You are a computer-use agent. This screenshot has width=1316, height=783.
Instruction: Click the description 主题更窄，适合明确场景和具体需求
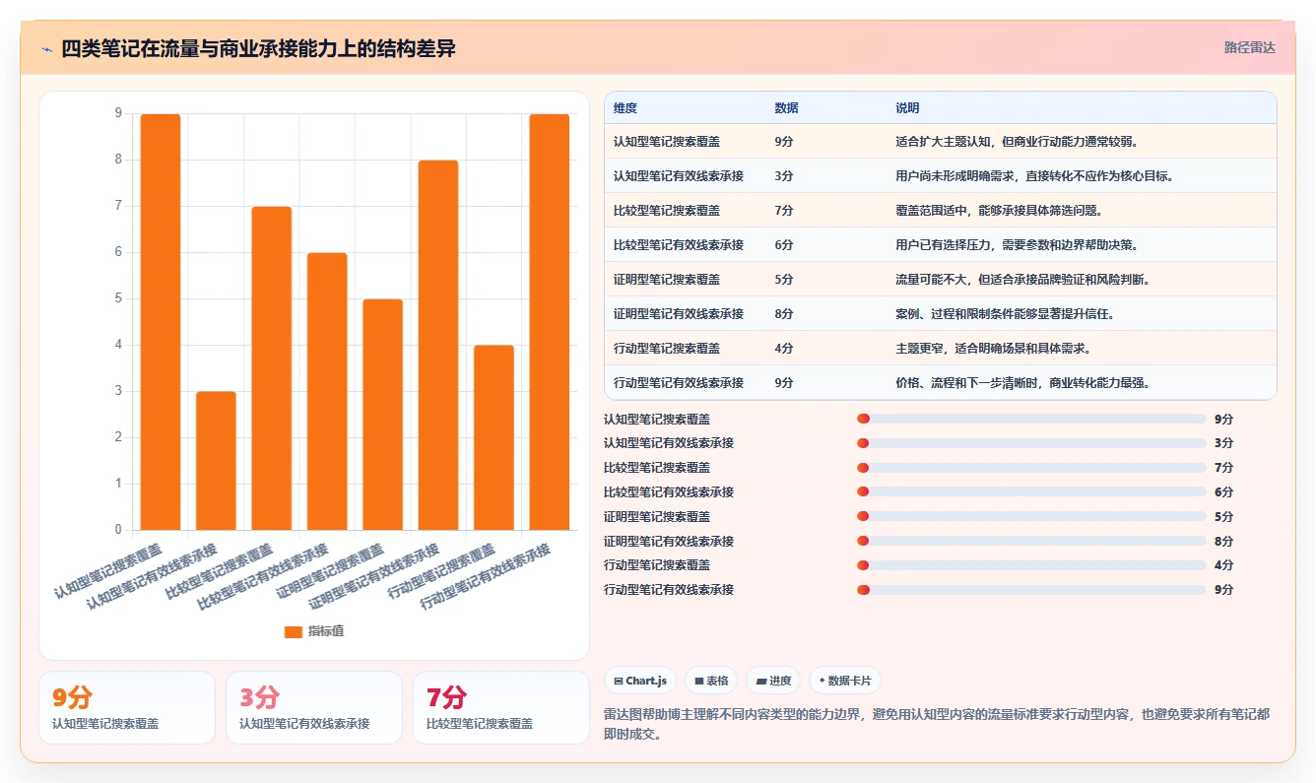[x=993, y=349]
